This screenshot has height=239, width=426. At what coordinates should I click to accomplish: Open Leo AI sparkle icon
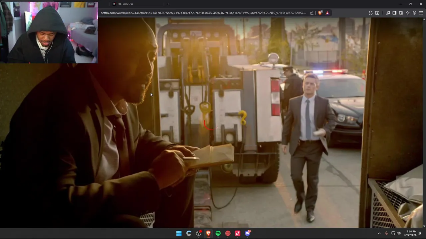click(408, 13)
